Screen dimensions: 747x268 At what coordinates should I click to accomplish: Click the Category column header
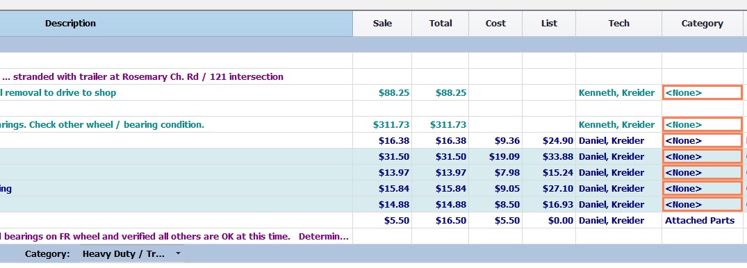[x=703, y=24]
